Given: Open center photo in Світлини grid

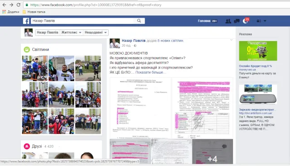Looking at the screenshot, I should pyautogui.click(x=62, y=95).
